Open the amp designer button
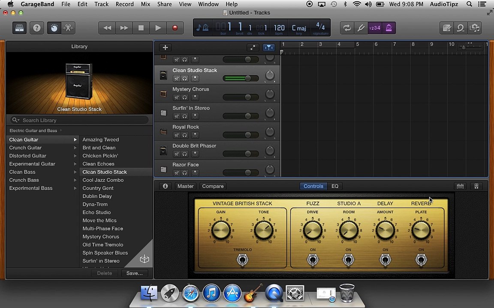The image size is (494, 308). [x=476, y=186]
